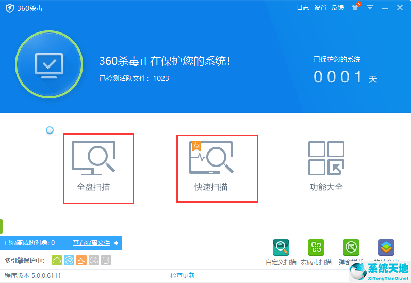The height and width of the screenshot is (283, 411).
Task: Open 设置 settings
Action: pos(320,8)
